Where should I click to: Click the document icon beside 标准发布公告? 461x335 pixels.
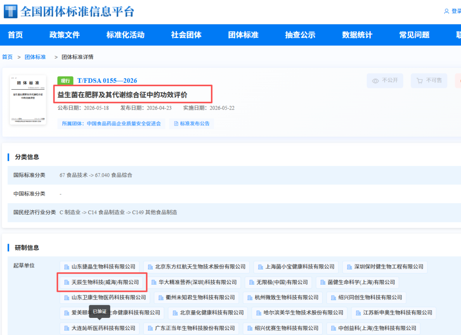176,124
